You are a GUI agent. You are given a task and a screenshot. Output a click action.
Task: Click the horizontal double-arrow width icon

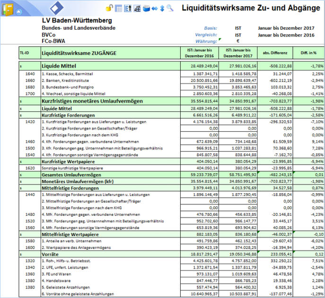click(x=154, y=8)
